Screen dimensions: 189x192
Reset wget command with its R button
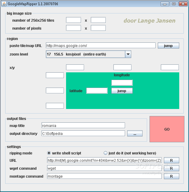click(x=172, y=168)
